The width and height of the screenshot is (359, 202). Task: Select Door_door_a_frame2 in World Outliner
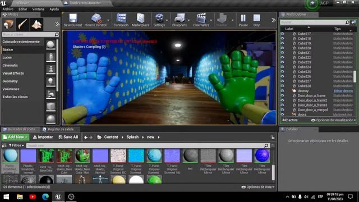pos(312,100)
